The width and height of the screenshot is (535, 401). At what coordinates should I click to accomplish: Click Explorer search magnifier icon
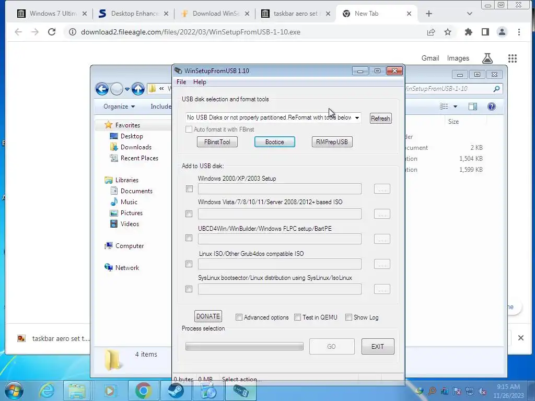pyautogui.click(x=496, y=89)
